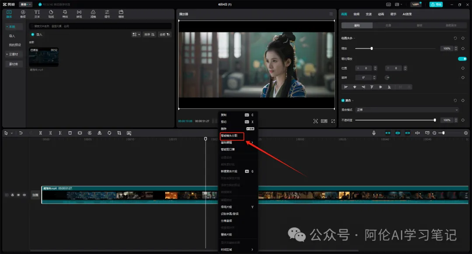Click the align left icon in alignment row
This screenshot has height=254, width=472.
(x=346, y=87)
